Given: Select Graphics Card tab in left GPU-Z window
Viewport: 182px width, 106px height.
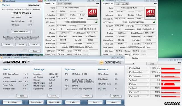Looking at the screenshot, I should [50, 3].
